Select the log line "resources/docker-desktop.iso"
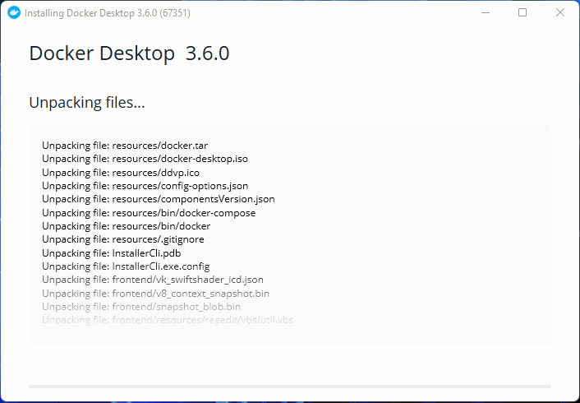Viewport: 580px width, 403px height. (x=145, y=159)
